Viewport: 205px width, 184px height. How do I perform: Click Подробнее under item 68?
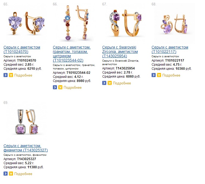pos(171,75)
